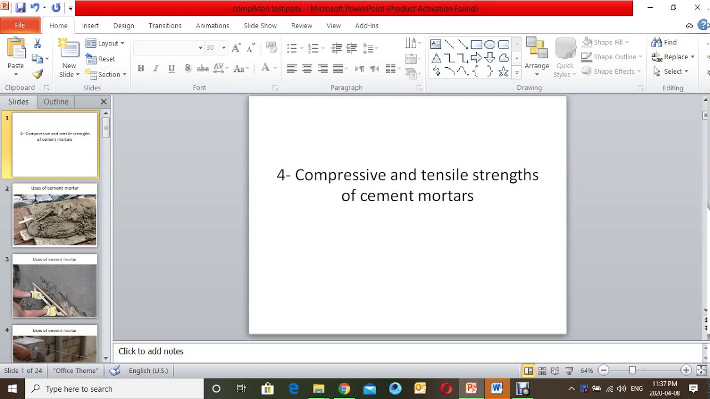Image resolution: width=710 pixels, height=399 pixels.
Task: Click the Increase List Level icon
Action: (351, 48)
